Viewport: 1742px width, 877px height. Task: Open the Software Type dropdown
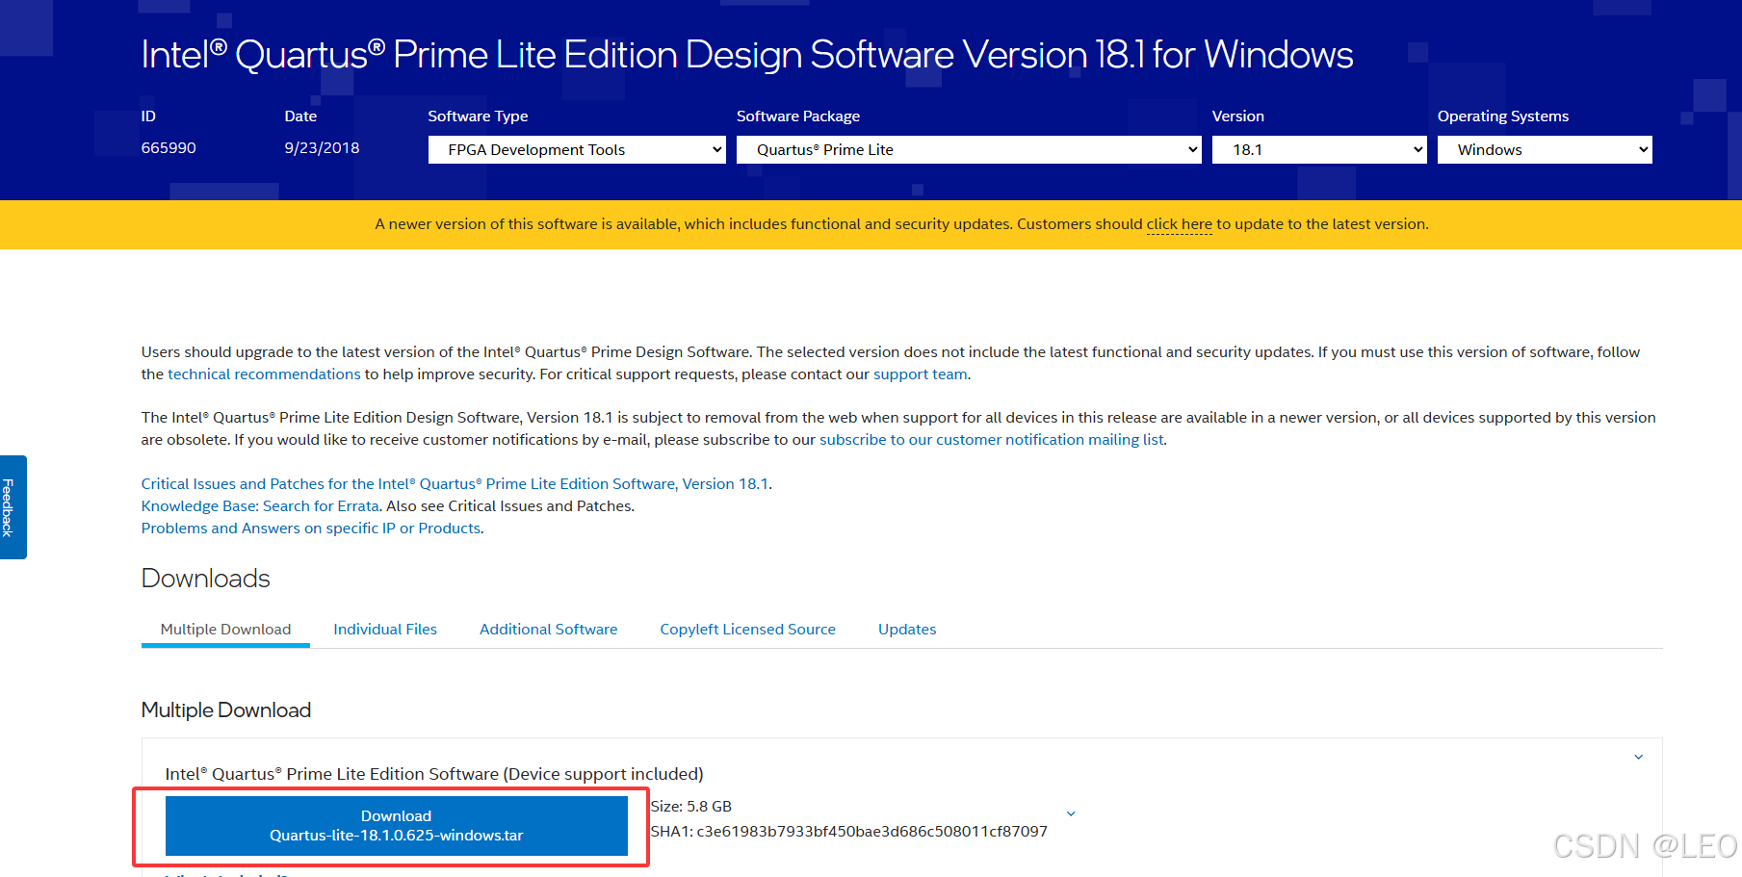pos(577,149)
